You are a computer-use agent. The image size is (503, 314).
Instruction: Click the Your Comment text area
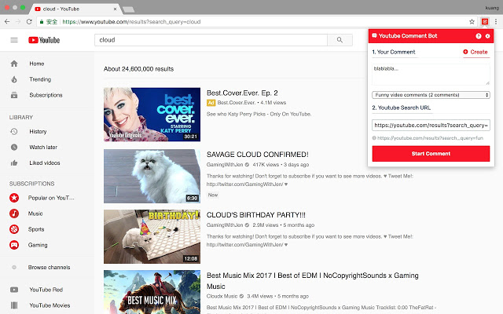click(431, 75)
